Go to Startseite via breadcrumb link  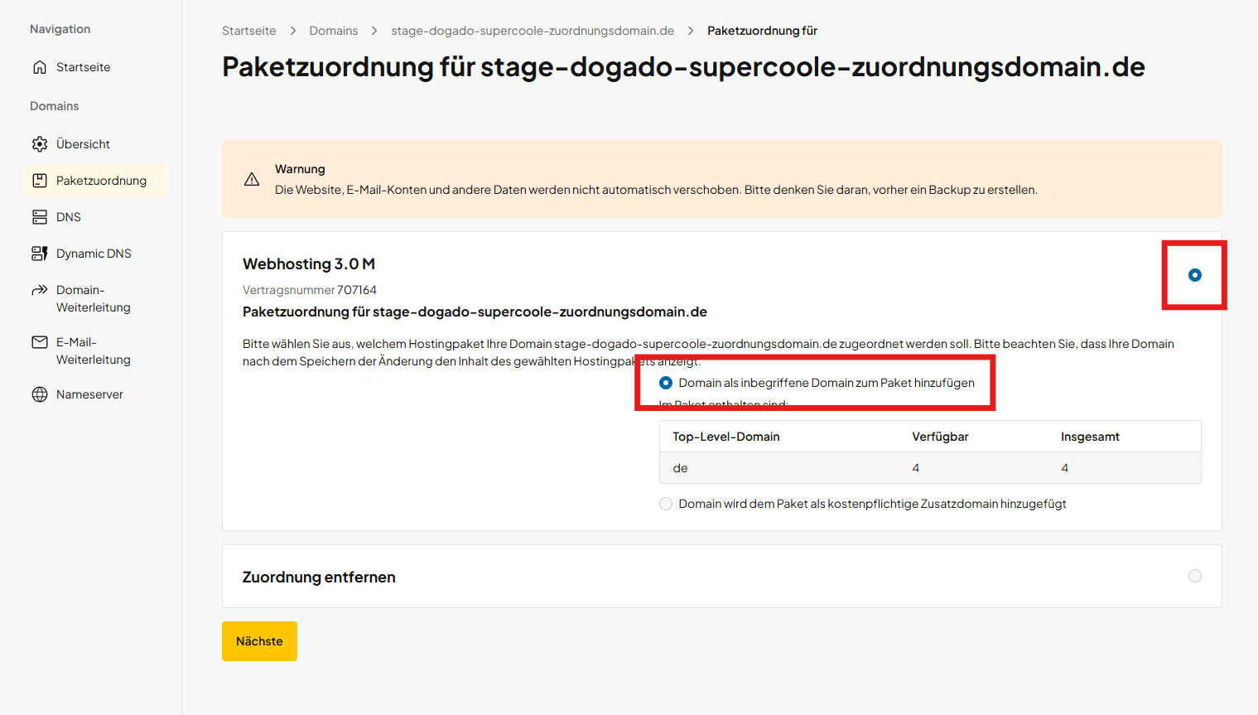tap(248, 31)
